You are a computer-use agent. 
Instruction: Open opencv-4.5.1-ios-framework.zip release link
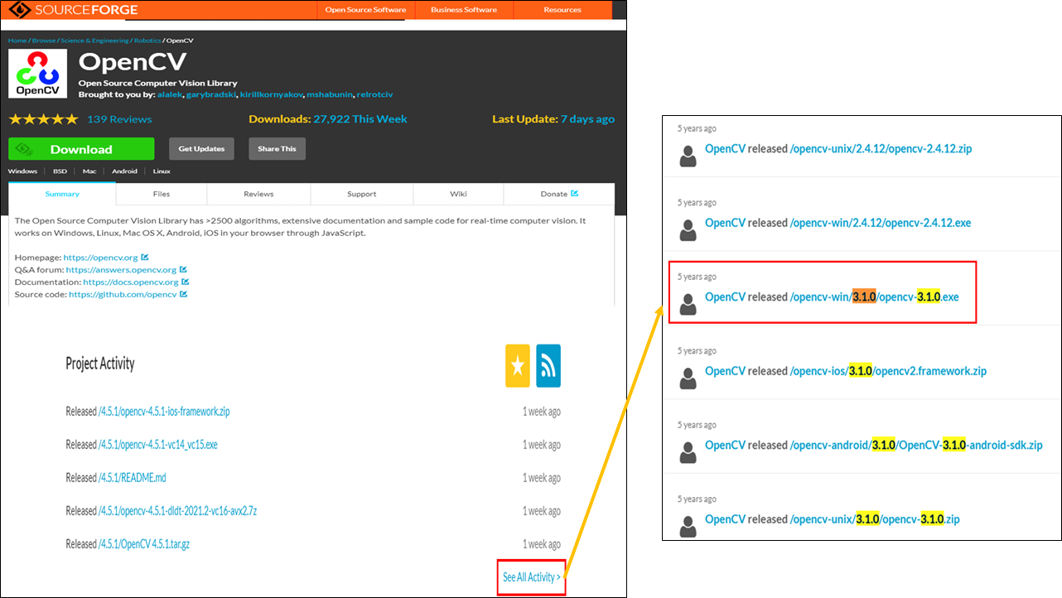click(x=164, y=412)
